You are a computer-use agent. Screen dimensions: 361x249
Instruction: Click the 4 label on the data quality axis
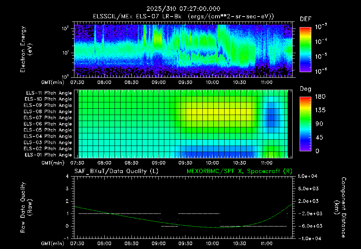(x=67, y=176)
